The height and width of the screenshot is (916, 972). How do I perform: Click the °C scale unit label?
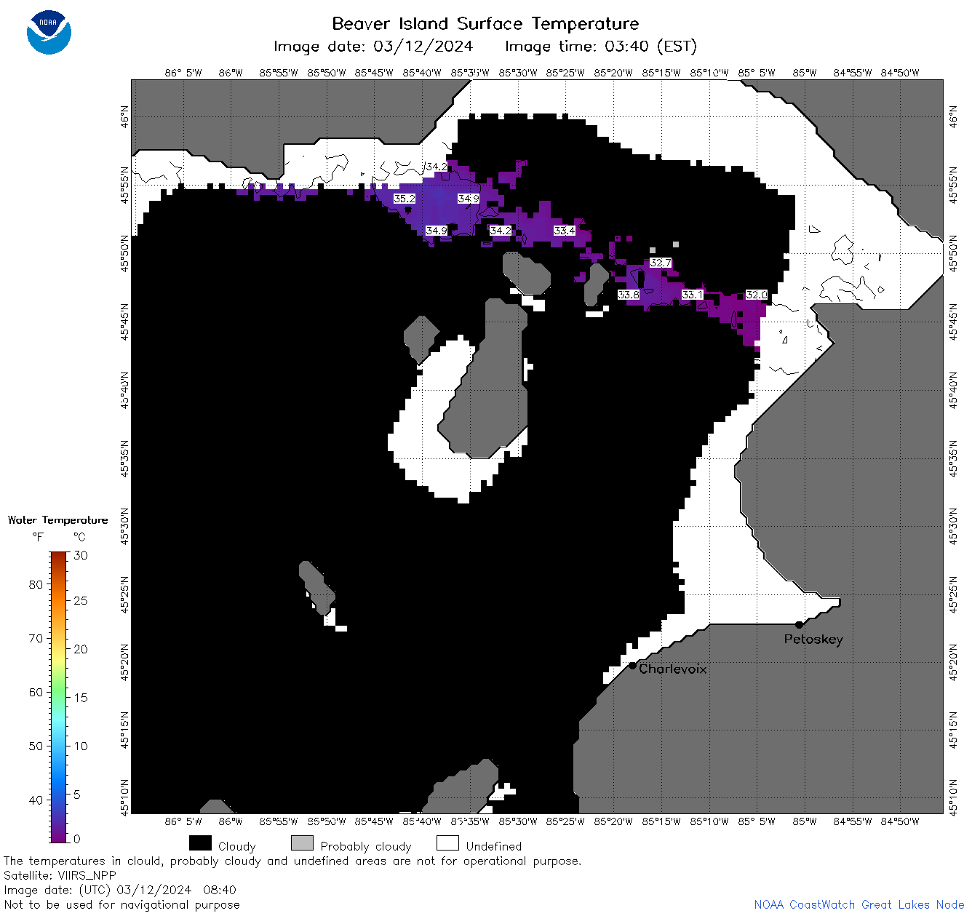(x=79, y=537)
